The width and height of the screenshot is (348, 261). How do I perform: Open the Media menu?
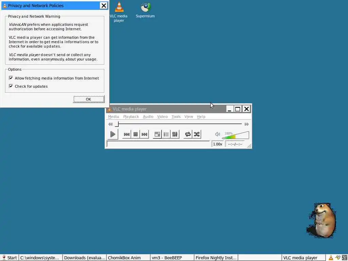[114, 117]
